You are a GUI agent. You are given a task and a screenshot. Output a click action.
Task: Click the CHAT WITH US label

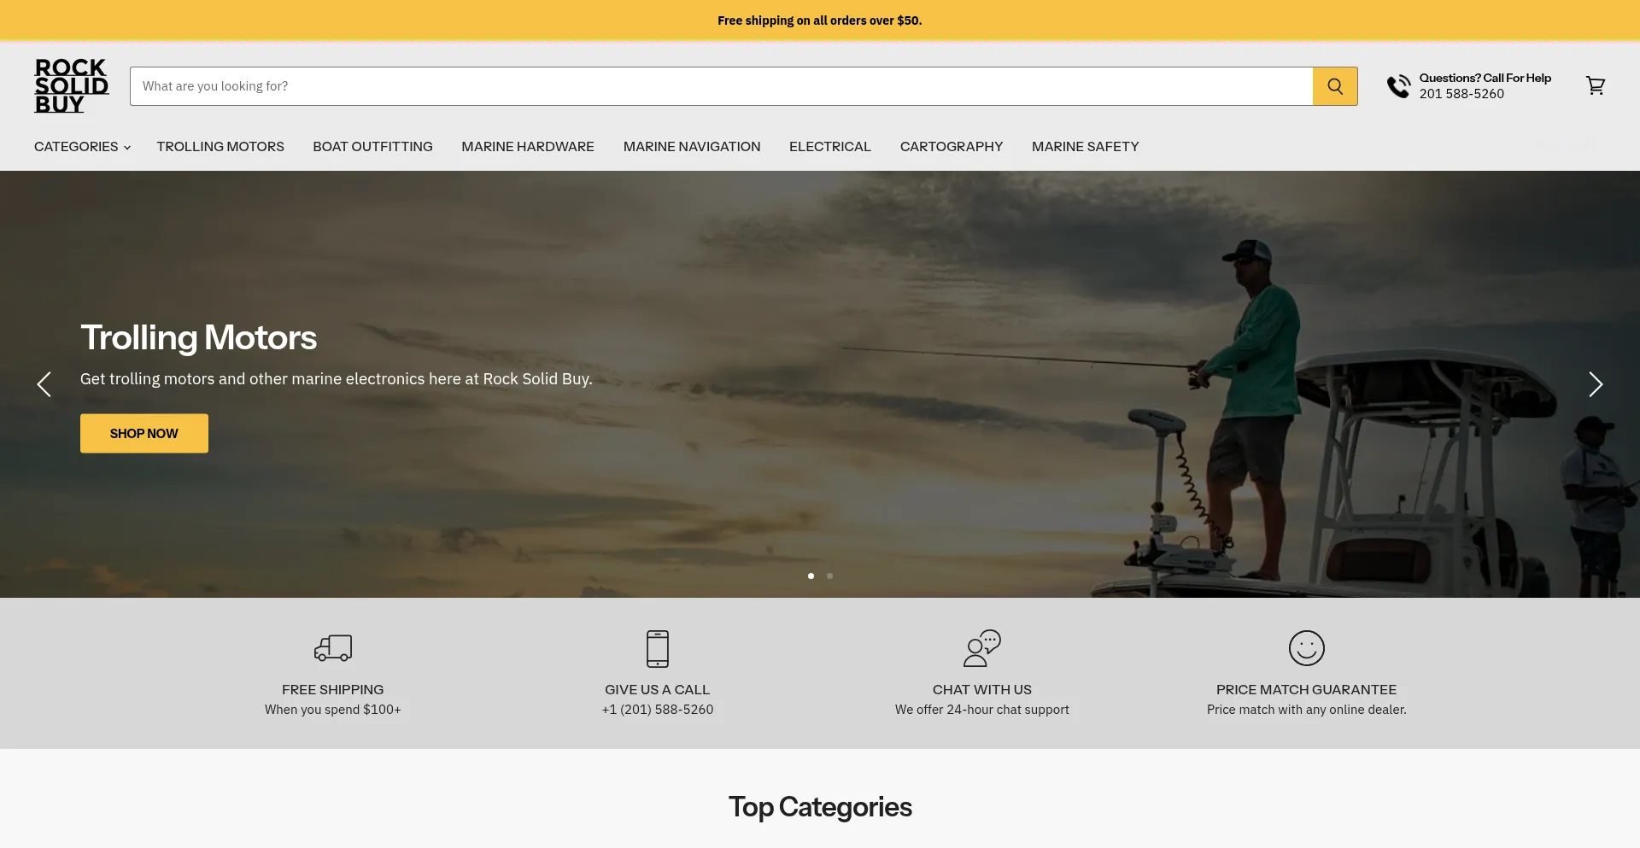(x=982, y=690)
